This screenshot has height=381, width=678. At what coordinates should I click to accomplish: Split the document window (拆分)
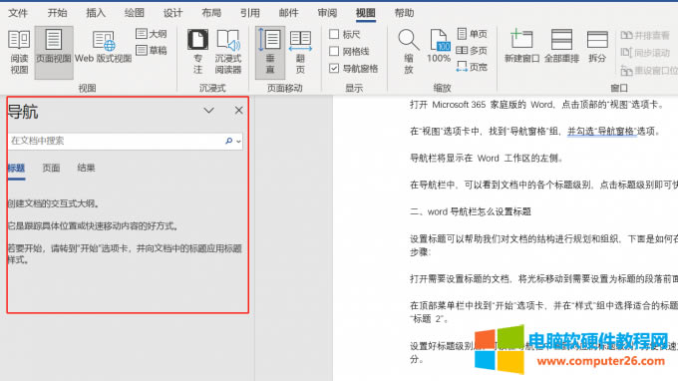pos(597,46)
